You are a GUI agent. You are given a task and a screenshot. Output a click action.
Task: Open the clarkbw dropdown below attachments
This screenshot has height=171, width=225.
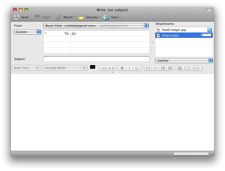(x=184, y=61)
